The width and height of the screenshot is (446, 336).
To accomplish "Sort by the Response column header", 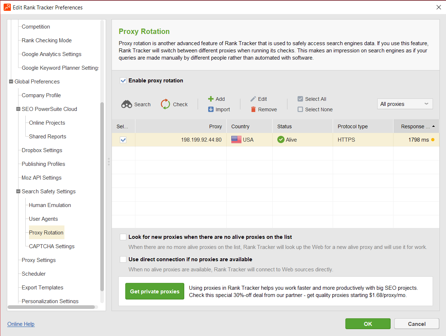I will coord(416,126).
